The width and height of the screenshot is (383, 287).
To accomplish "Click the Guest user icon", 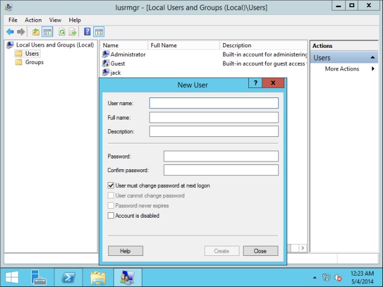I will click(x=106, y=63).
